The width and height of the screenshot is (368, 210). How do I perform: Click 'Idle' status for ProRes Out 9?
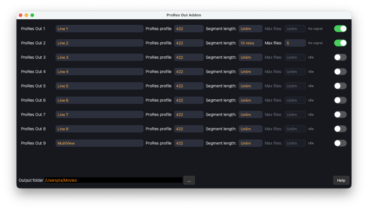pos(311,143)
